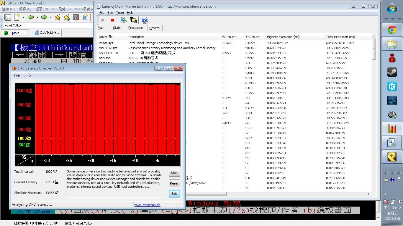This screenshot has width=403, height=226.
Task: Open www.thesycon.de link
Action: (x=147, y=205)
